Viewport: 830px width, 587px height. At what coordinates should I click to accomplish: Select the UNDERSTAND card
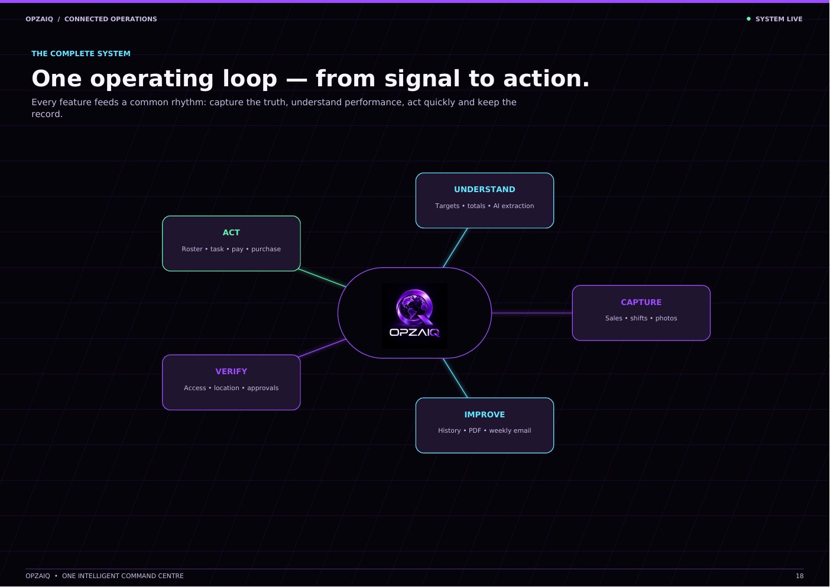click(485, 200)
